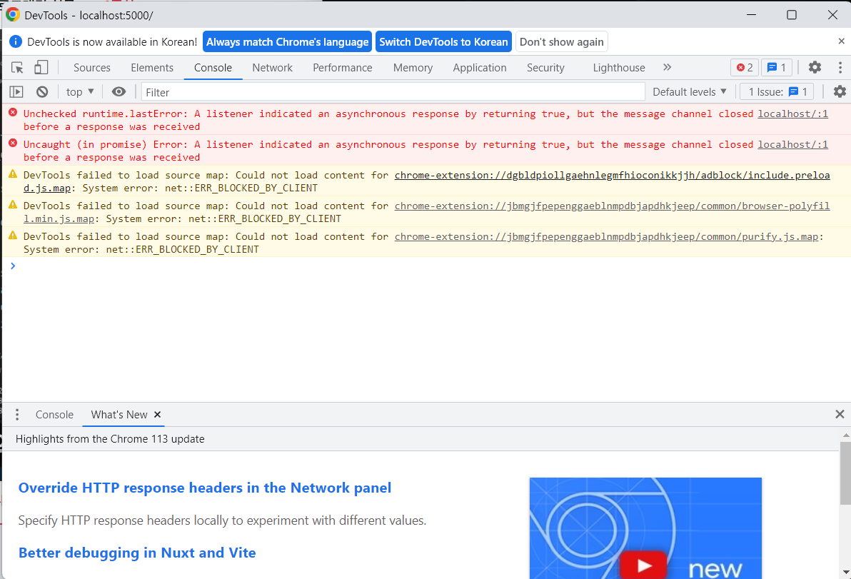Open DevTools settings gear in main toolbar

[815, 67]
